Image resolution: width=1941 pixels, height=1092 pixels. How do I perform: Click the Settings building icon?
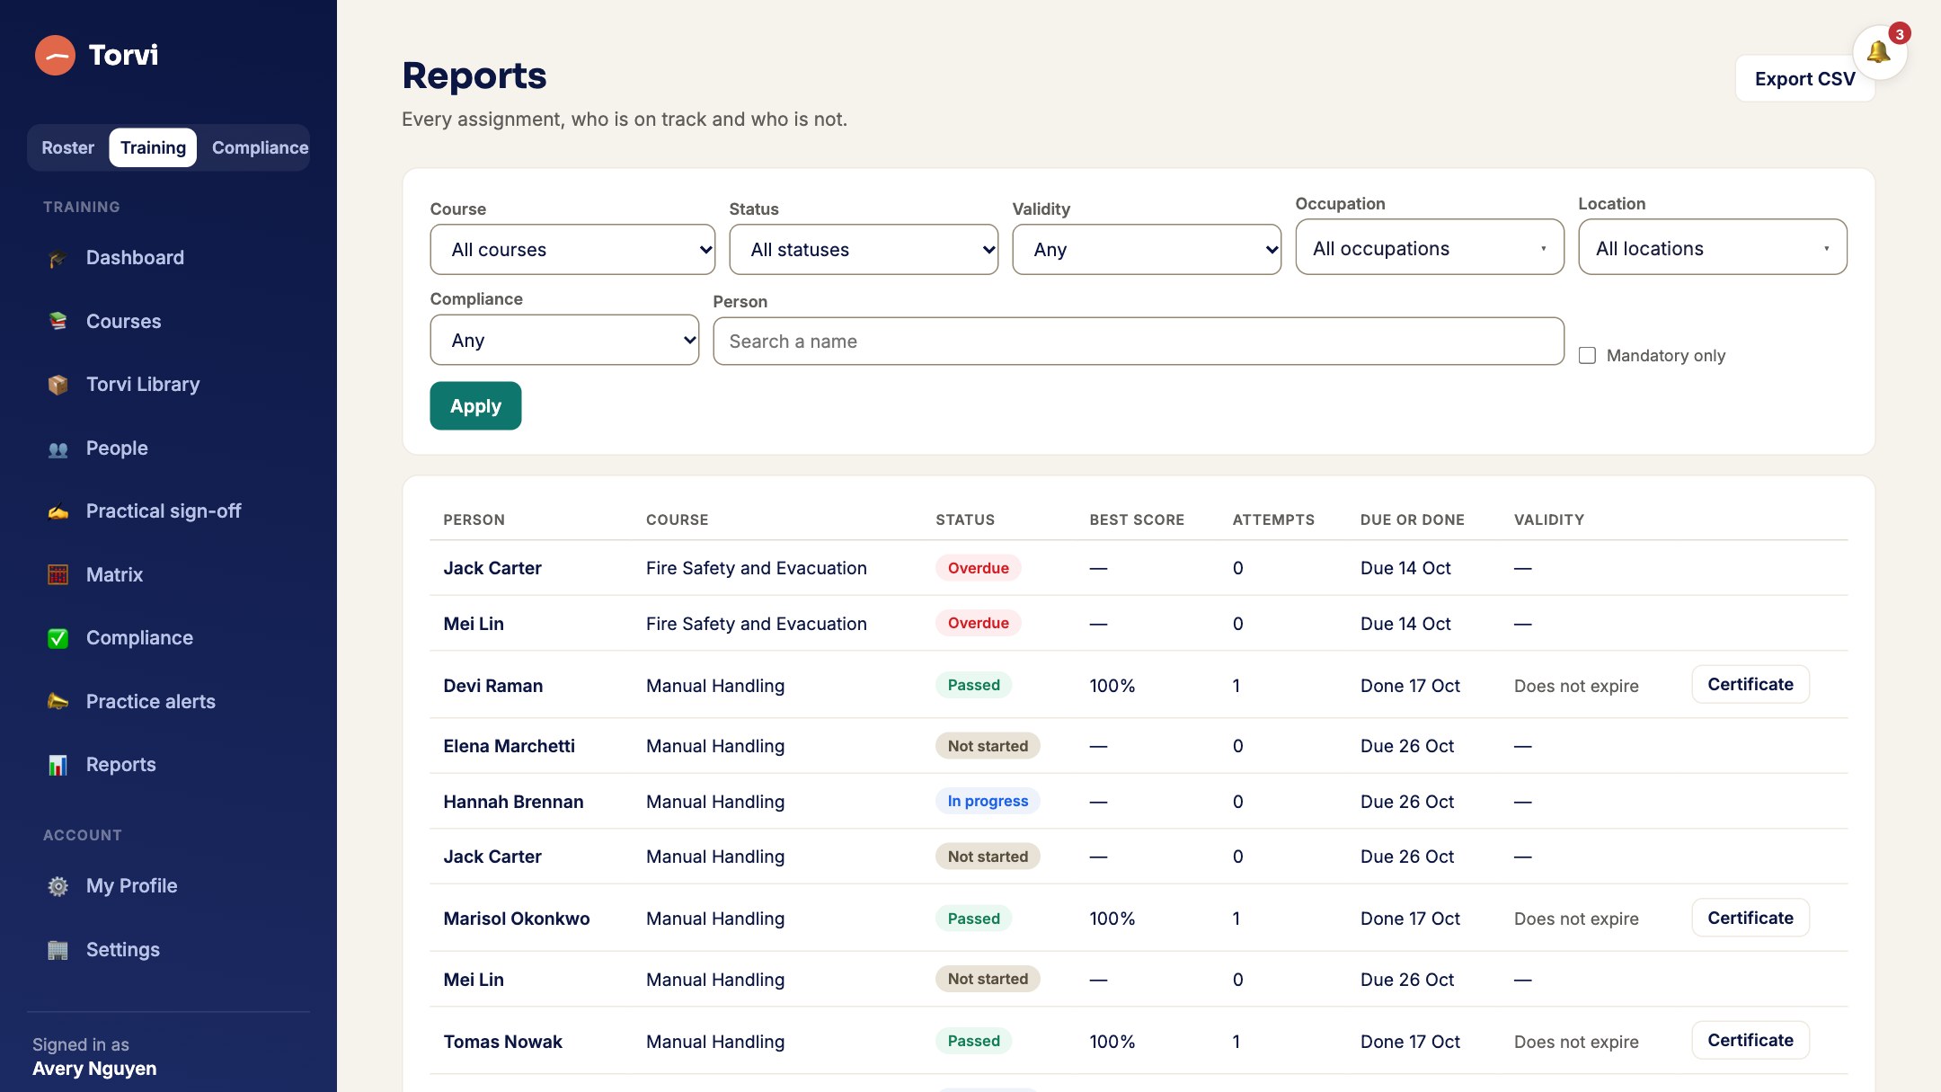click(x=58, y=950)
